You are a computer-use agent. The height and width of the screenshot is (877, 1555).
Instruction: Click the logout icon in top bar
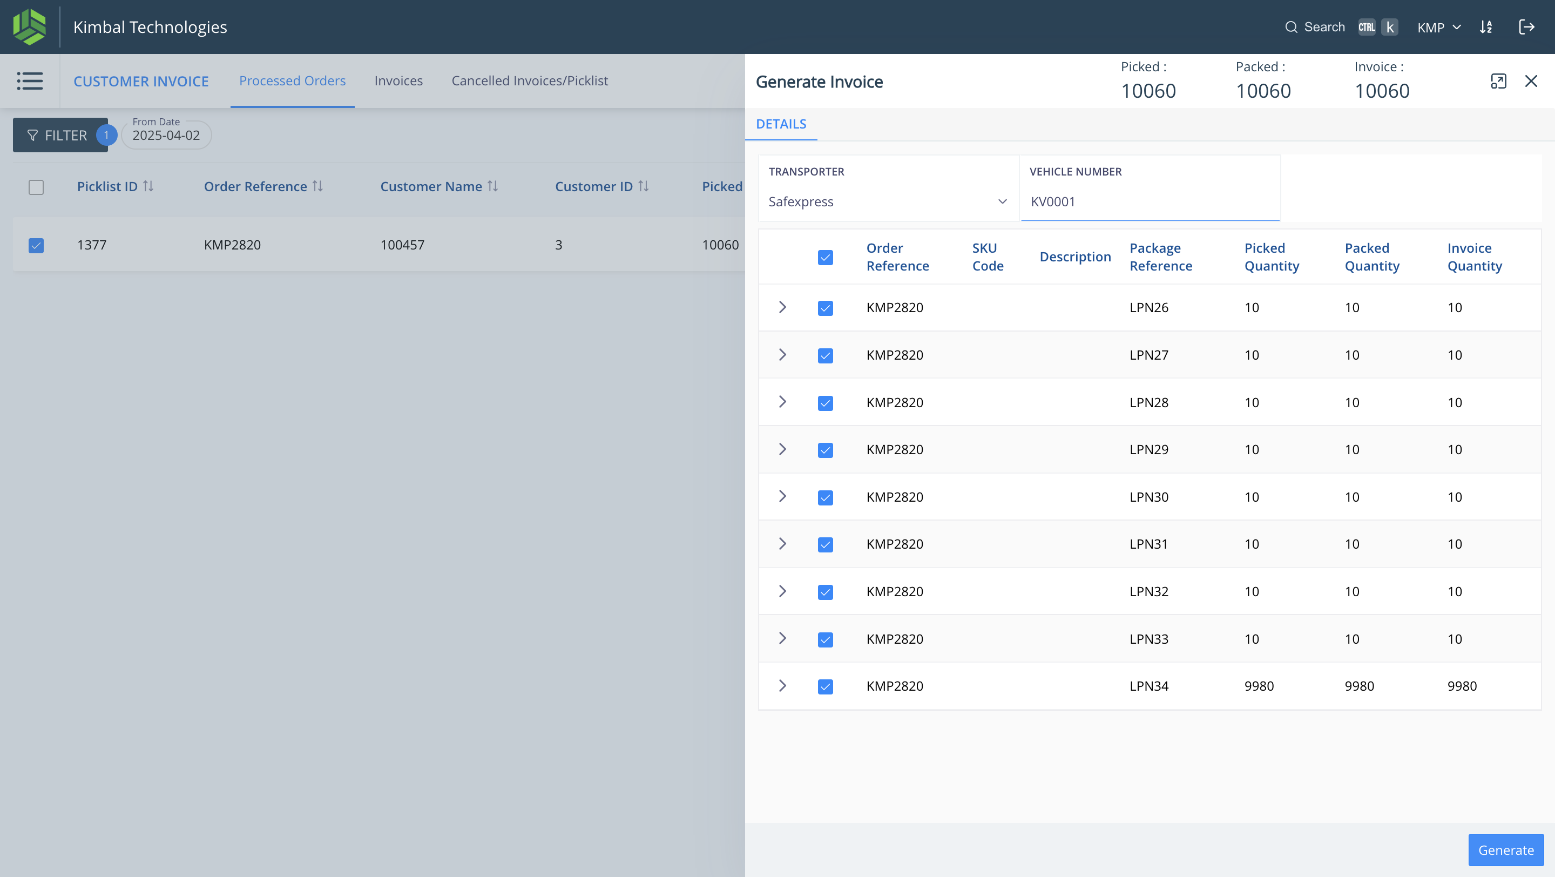click(x=1526, y=27)
